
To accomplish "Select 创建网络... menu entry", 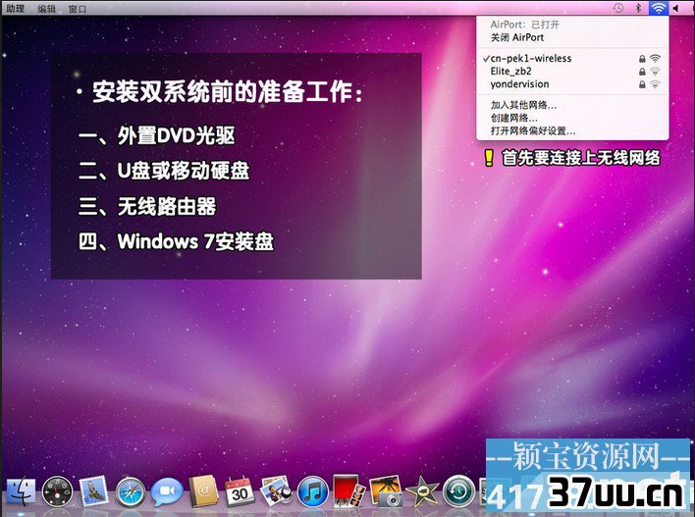I will [572, 119].
